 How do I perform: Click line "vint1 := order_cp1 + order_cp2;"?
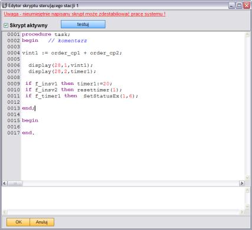pos(72,53)
